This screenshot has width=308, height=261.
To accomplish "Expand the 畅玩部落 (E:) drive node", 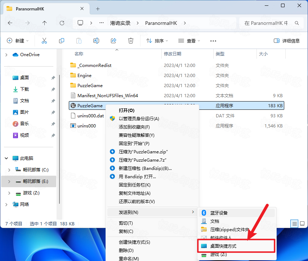I will coord(9,181).
